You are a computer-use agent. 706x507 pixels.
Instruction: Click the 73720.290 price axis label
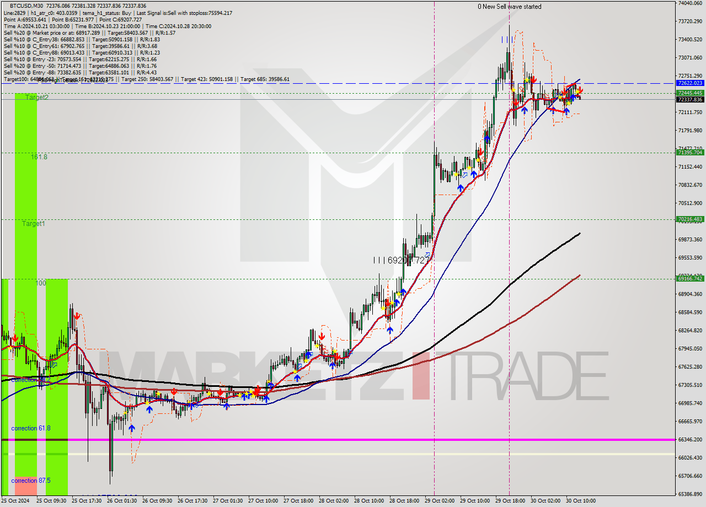(x=691, y=21)
